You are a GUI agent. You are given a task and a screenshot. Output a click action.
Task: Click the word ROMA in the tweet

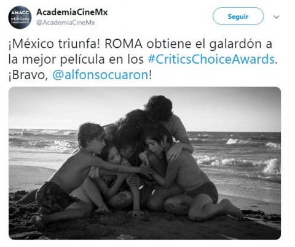(124, 44)
